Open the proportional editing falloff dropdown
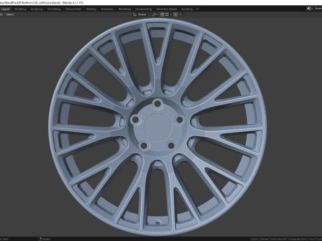 coord(181,15)
